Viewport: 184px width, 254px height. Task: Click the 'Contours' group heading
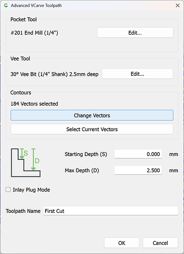(21, 92)
